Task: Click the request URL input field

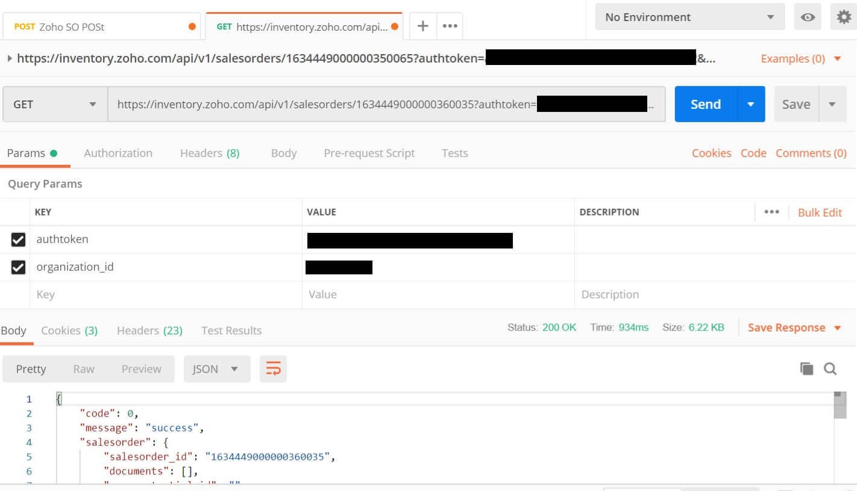Action: (386, 104)
